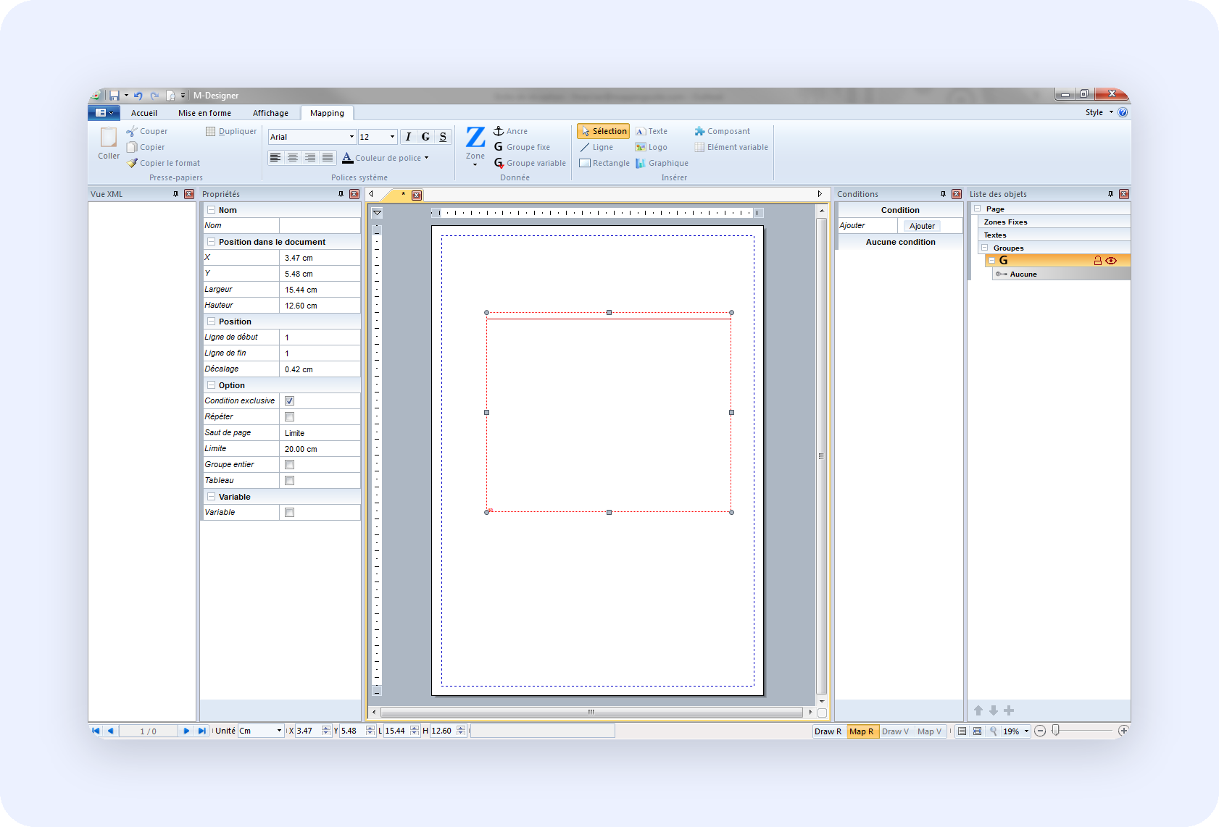Screen dimensions: 1219x827
Task: Click the Dupliquer button
Action: click(x=231, y=131)
